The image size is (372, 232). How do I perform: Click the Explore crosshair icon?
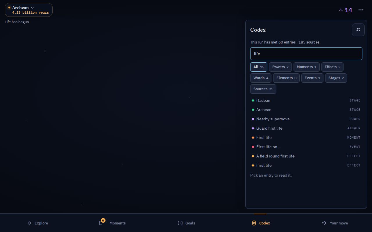[29, 223]
